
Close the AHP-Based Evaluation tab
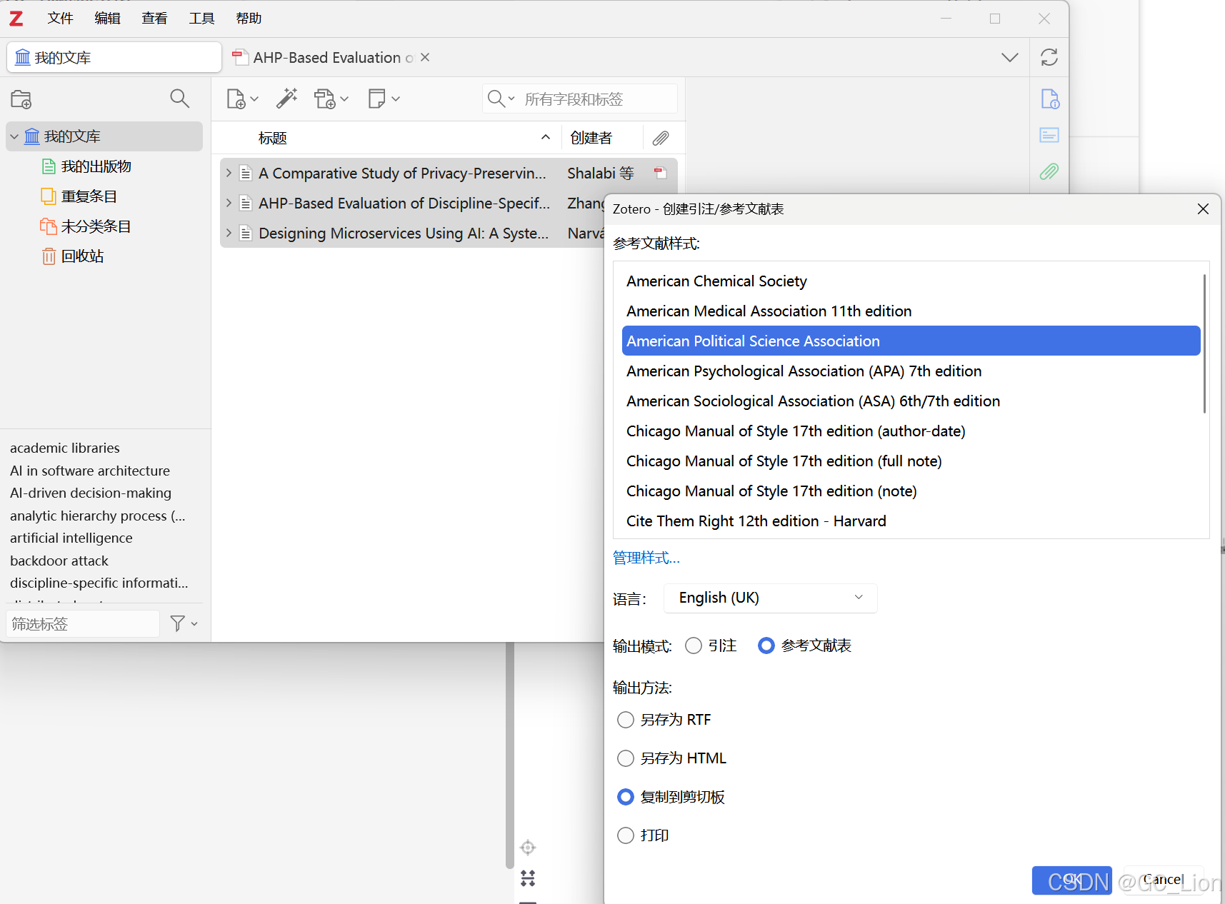[x=425, y=57]
